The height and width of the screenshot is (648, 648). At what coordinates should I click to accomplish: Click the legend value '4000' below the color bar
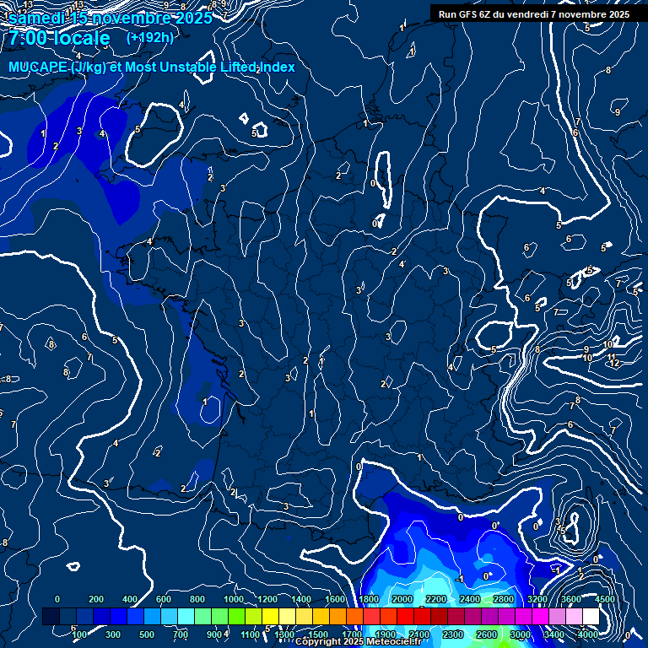coord(587,634)
